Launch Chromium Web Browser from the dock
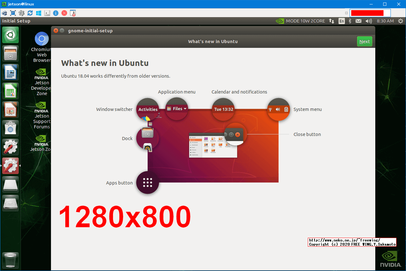Image resolution: width=406 pixels, height=271 pixels. pos(41,38)
